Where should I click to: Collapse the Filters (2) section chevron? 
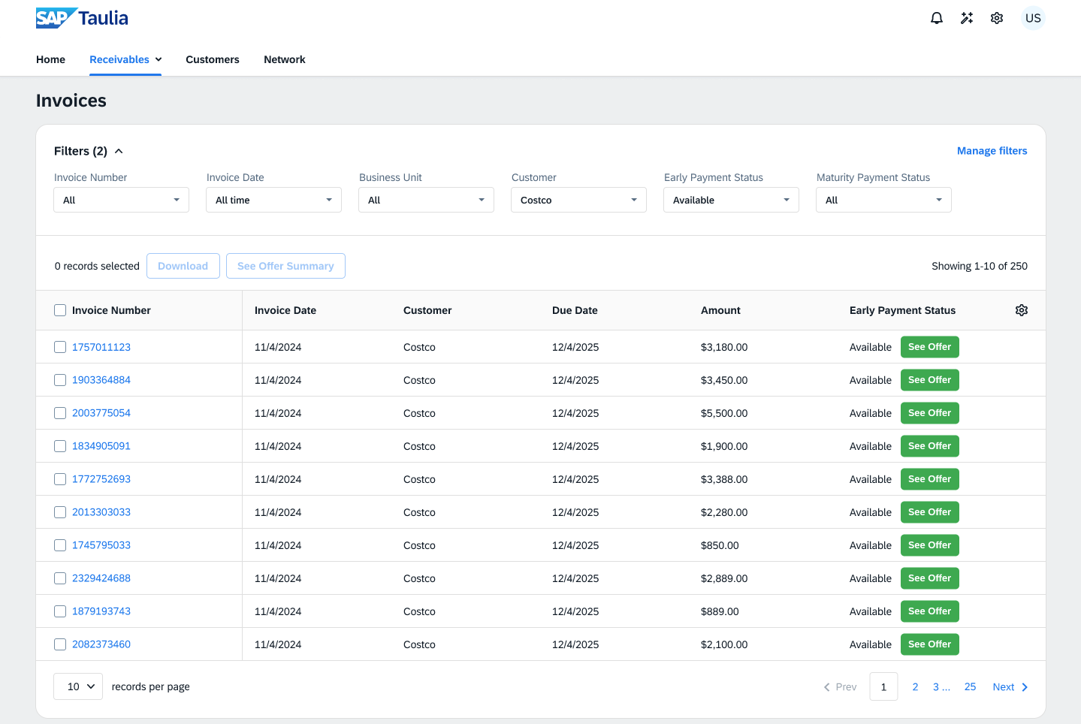tap(119, 151)
